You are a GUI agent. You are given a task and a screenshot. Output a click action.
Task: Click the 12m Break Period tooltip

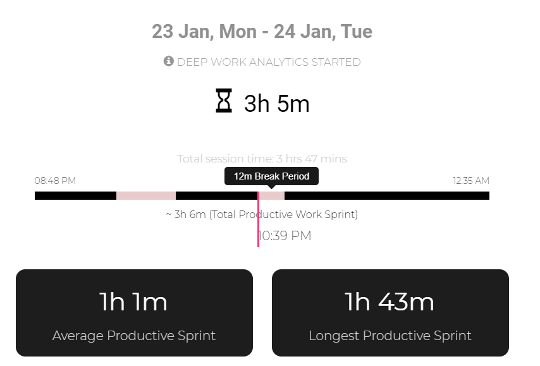coord(271,176)
